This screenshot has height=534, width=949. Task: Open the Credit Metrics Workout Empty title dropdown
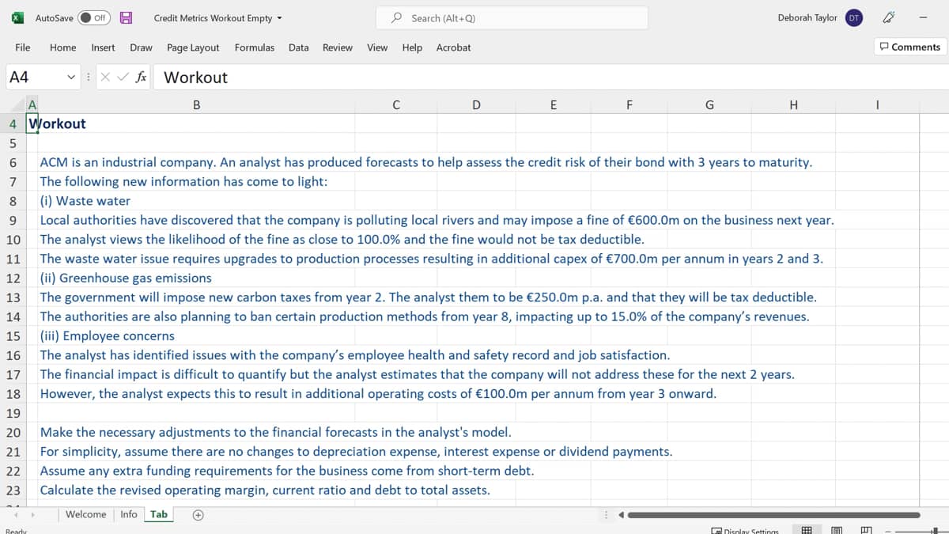click(x=218, y=17)
